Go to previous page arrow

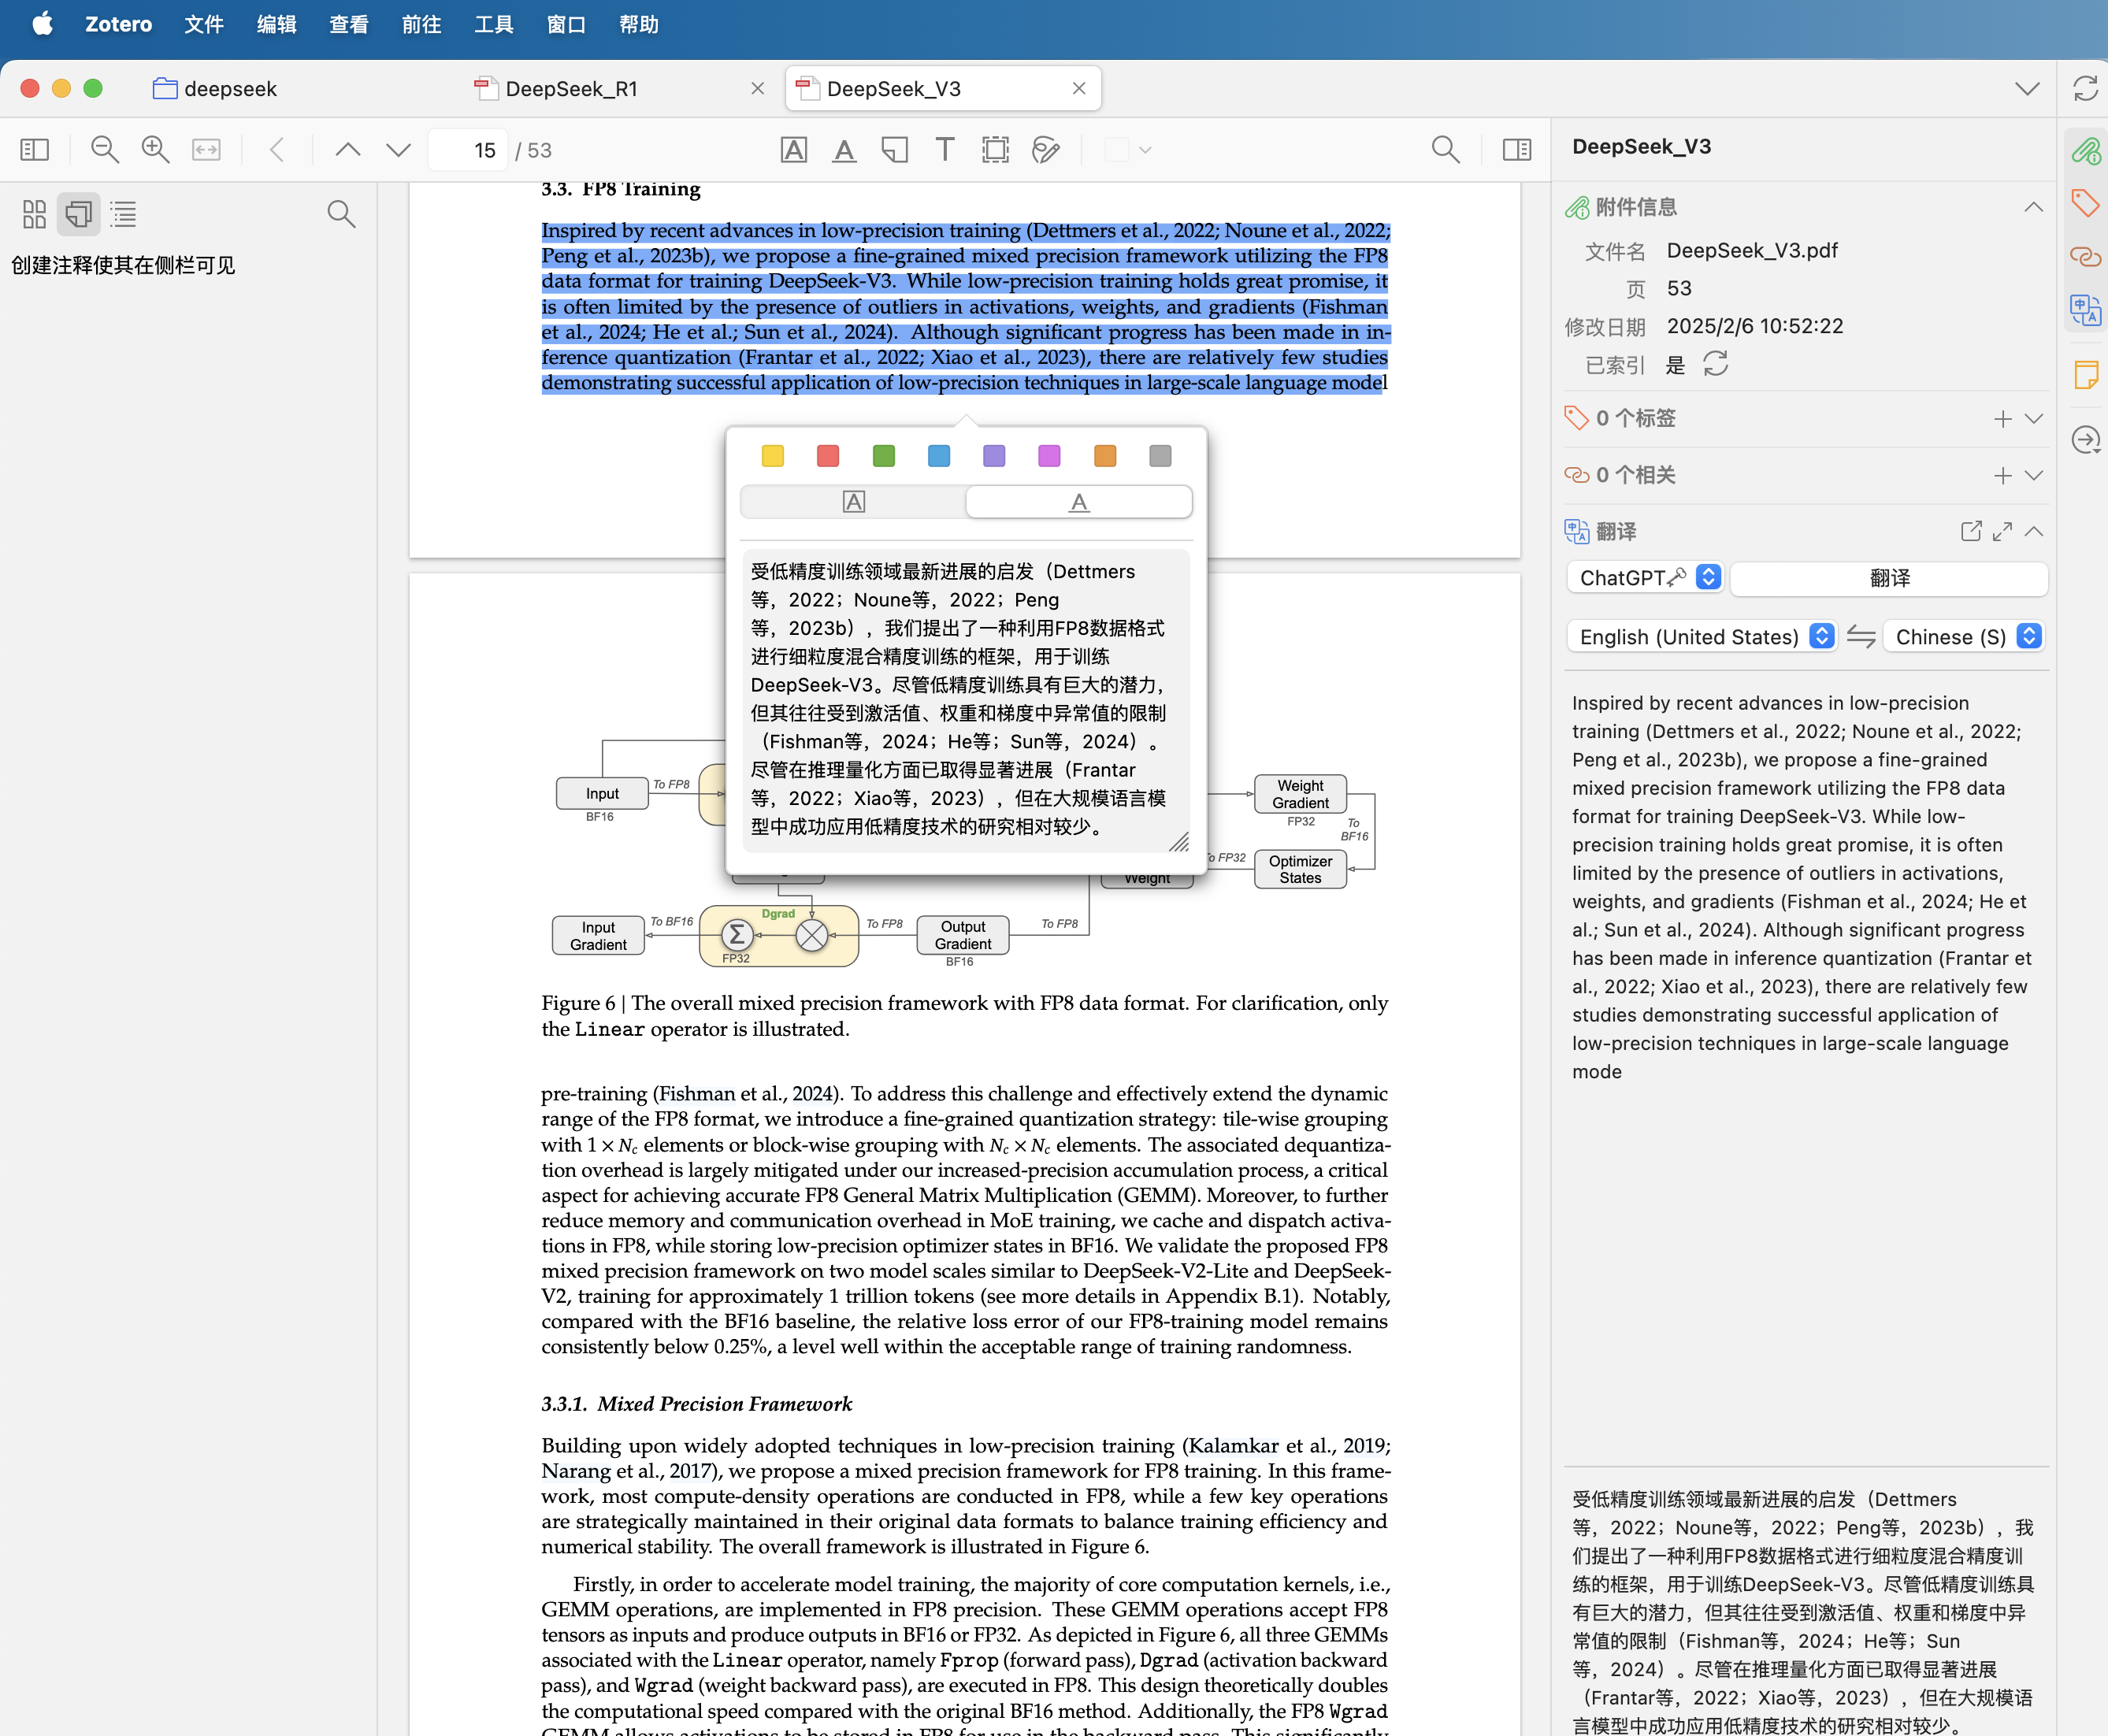[x=347, y=150]
